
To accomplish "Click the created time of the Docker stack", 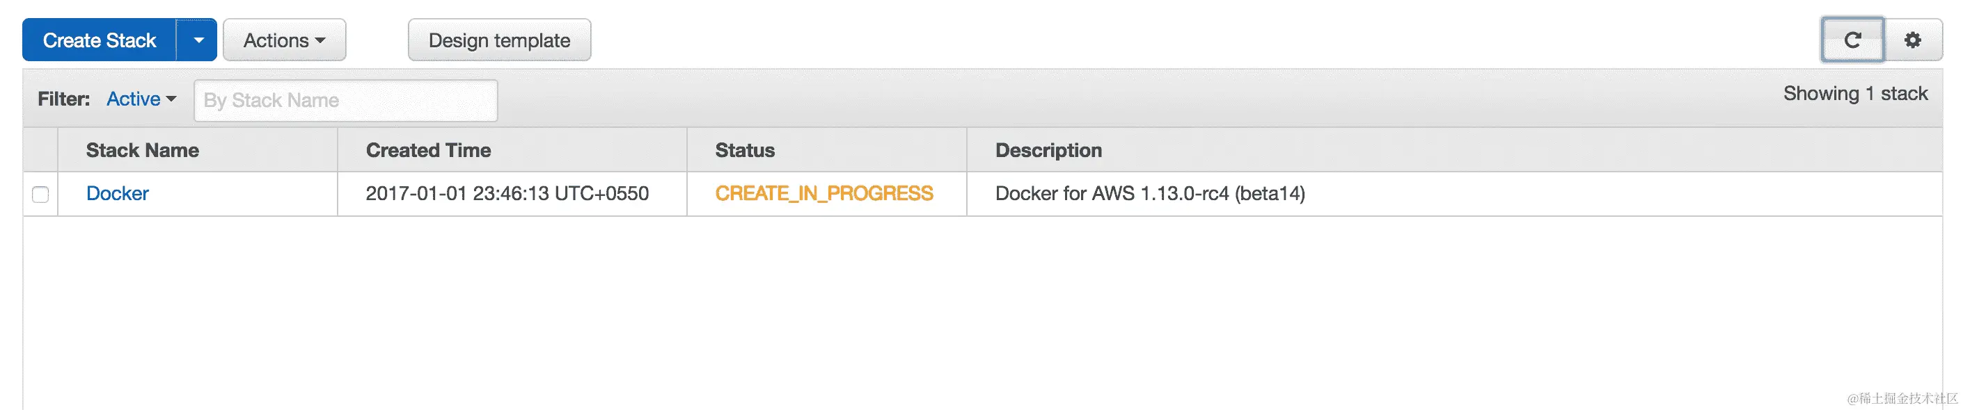I will point(507,194).
